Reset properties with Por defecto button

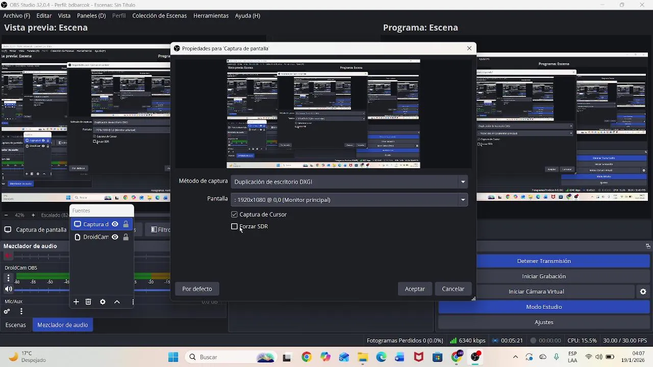(197, 289)
